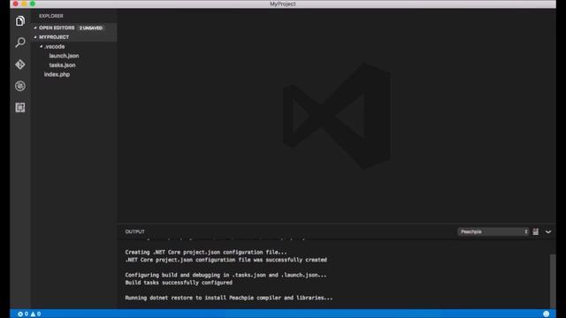Viewport: 566px width, 318px height.
Task: Click the 'Running dotnet restore' output line
Action: click(229, 298)
